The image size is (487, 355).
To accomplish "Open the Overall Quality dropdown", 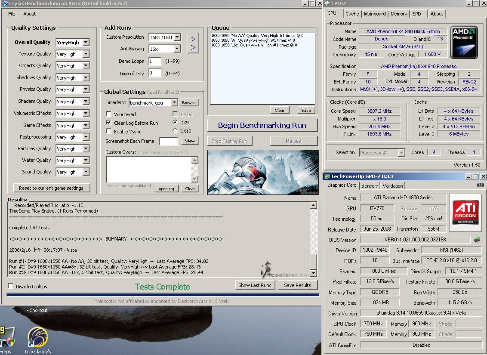I will (86, 42).
